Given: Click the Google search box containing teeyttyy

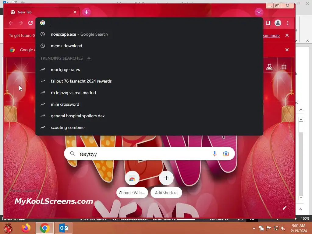Looking at the screenshot, I should pos(149,154).
